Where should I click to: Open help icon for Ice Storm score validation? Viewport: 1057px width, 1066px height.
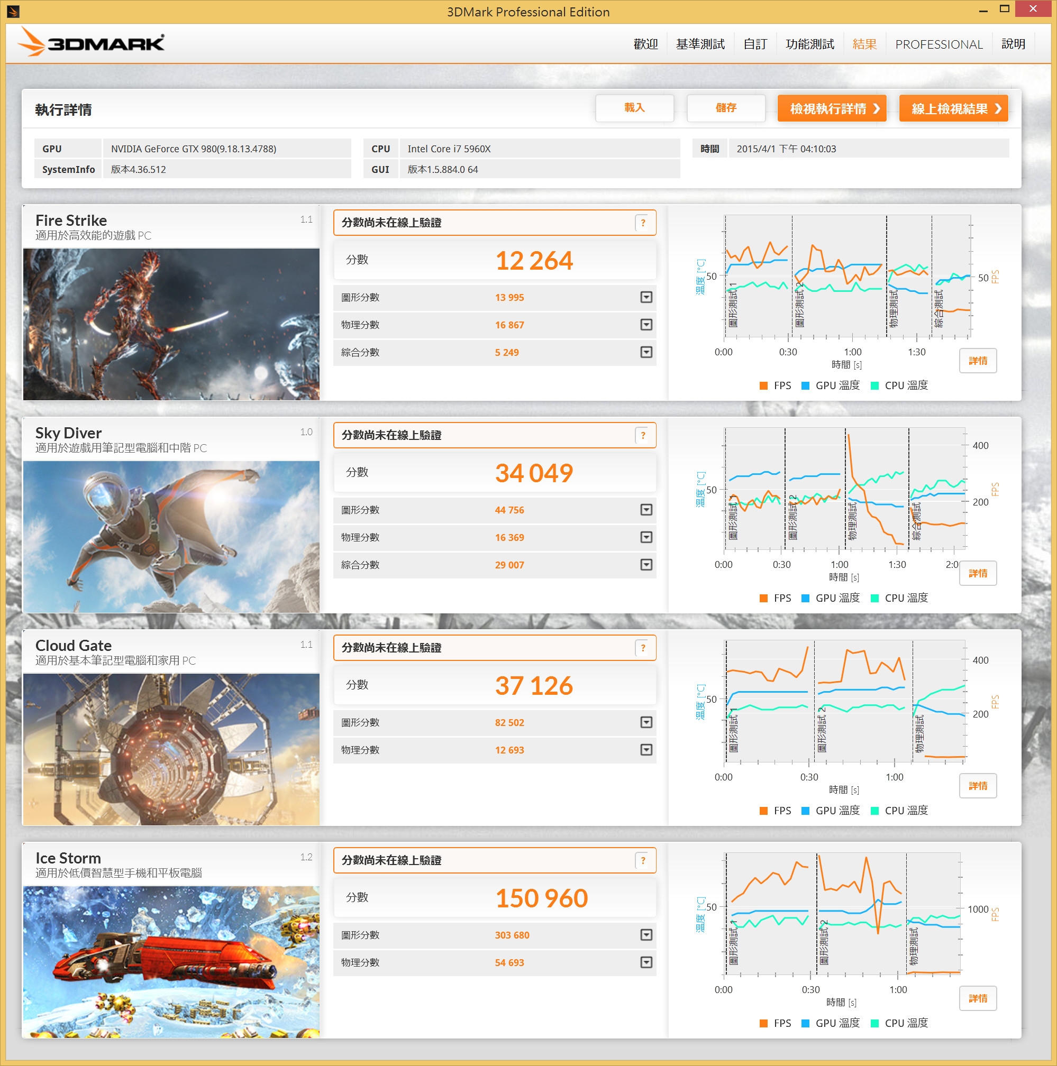click(x=642, y=860)
